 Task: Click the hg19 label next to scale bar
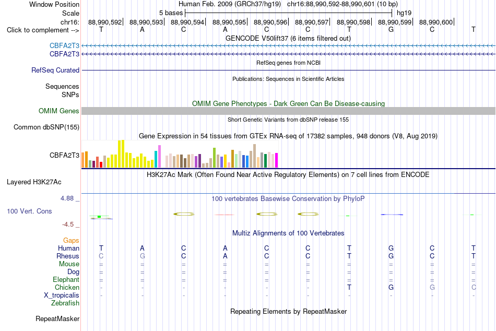(404, 13)
